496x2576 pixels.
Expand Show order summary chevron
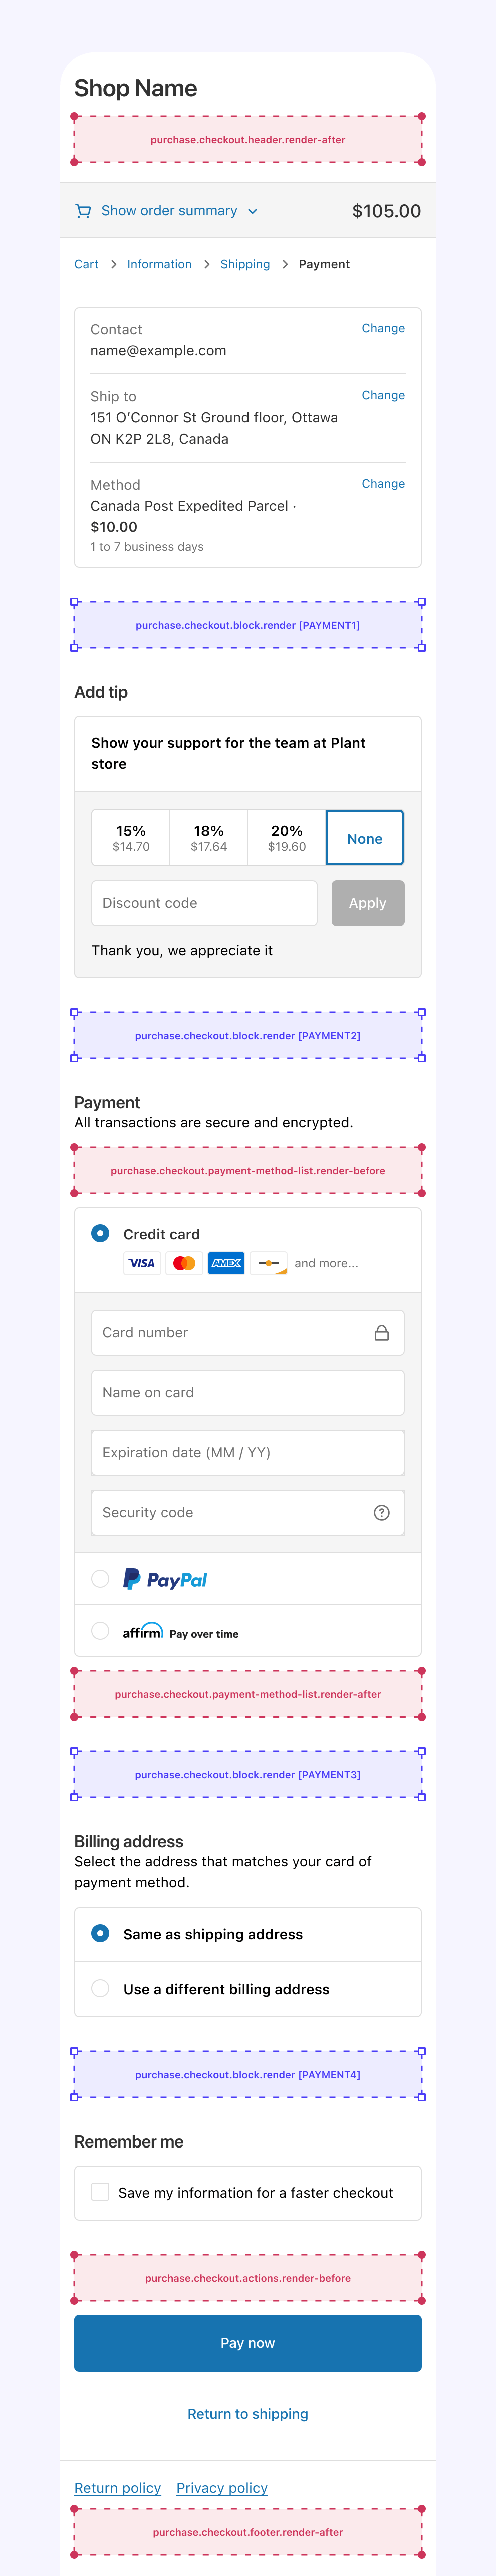[x=252, y=211]
